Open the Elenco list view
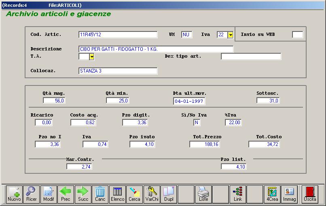 [x=117, y=194]
